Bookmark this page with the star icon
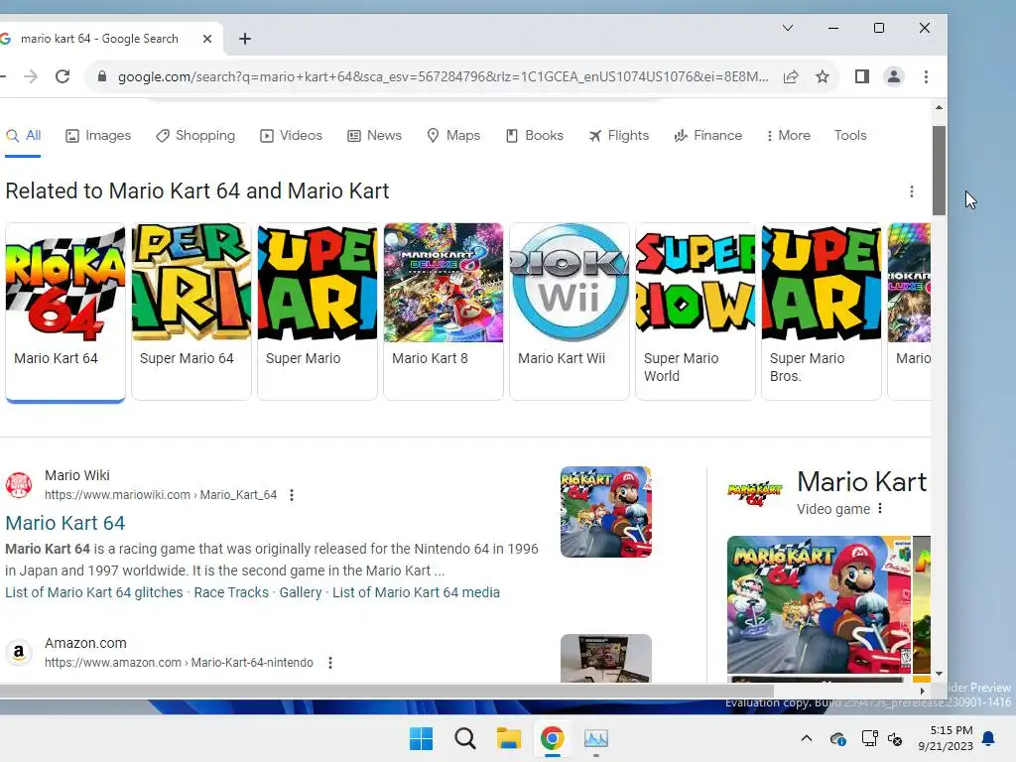1016x762 pixels. [x=823, y=76]
